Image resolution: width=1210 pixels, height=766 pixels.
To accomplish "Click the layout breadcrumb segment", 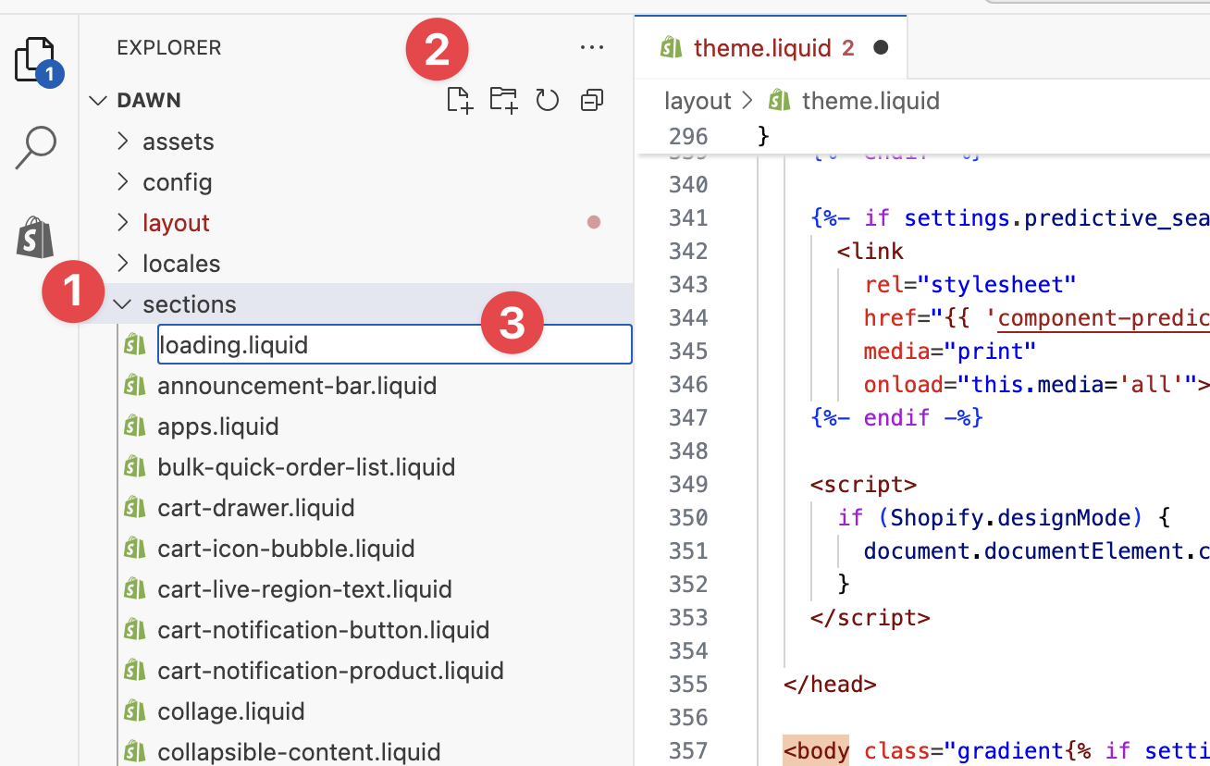I will pyautogui.click(x=698, y=100).
